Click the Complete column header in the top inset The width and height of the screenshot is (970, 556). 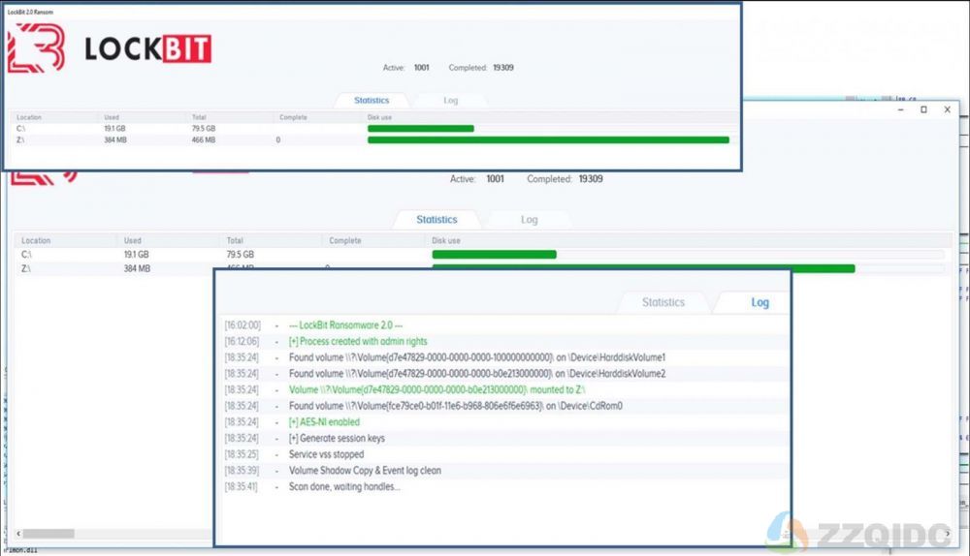click(x=293, y=117)
